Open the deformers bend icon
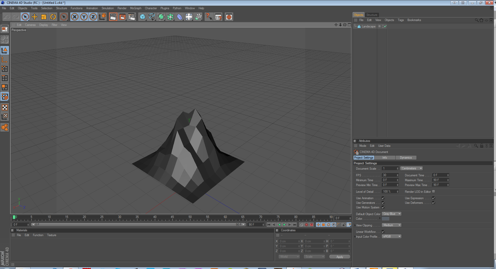Image resolution: width=496 pixels, height=269 pixels. click(x=180, y=17)
